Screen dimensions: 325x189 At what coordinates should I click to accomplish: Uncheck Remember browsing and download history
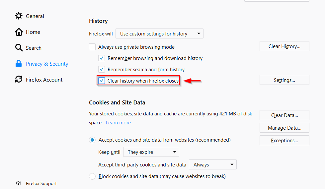click(x=102, y=58)
